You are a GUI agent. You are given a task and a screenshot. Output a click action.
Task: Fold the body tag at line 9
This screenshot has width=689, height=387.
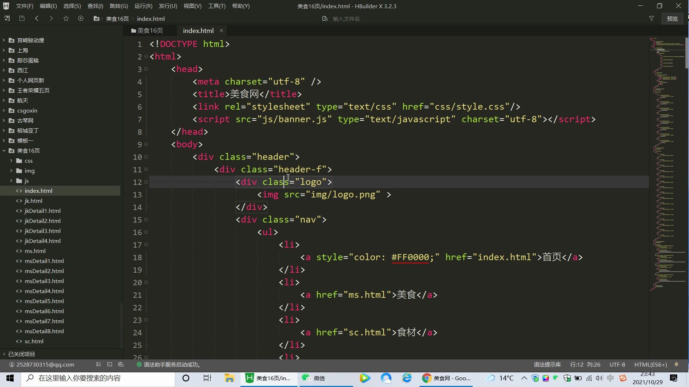(146, 144)
